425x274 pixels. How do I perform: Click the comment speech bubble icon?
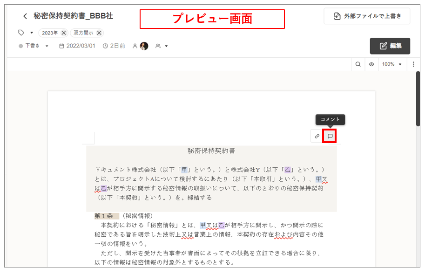click(x=330, y=137)
